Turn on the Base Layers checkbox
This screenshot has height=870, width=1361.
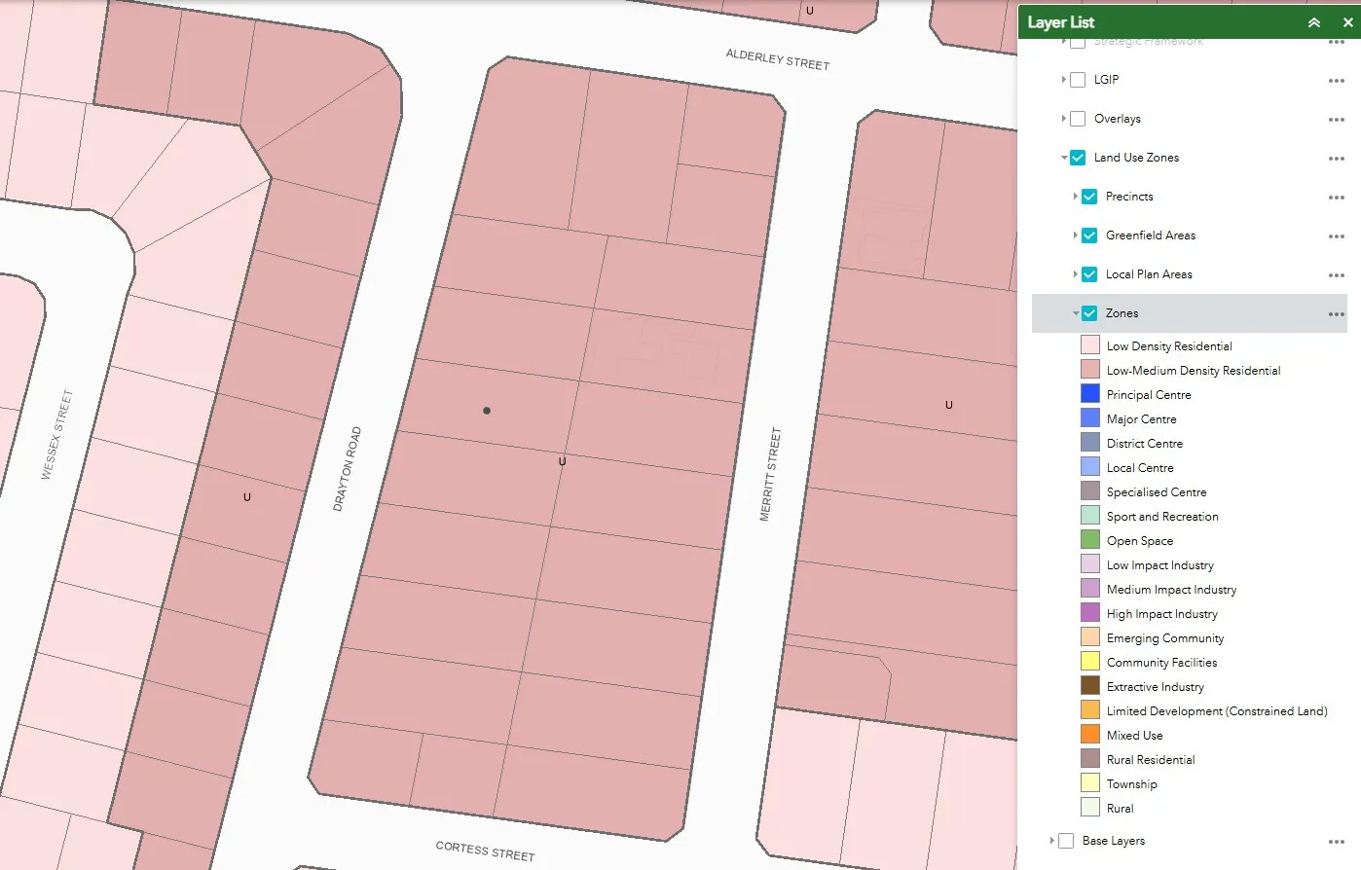click(1066, 841)
